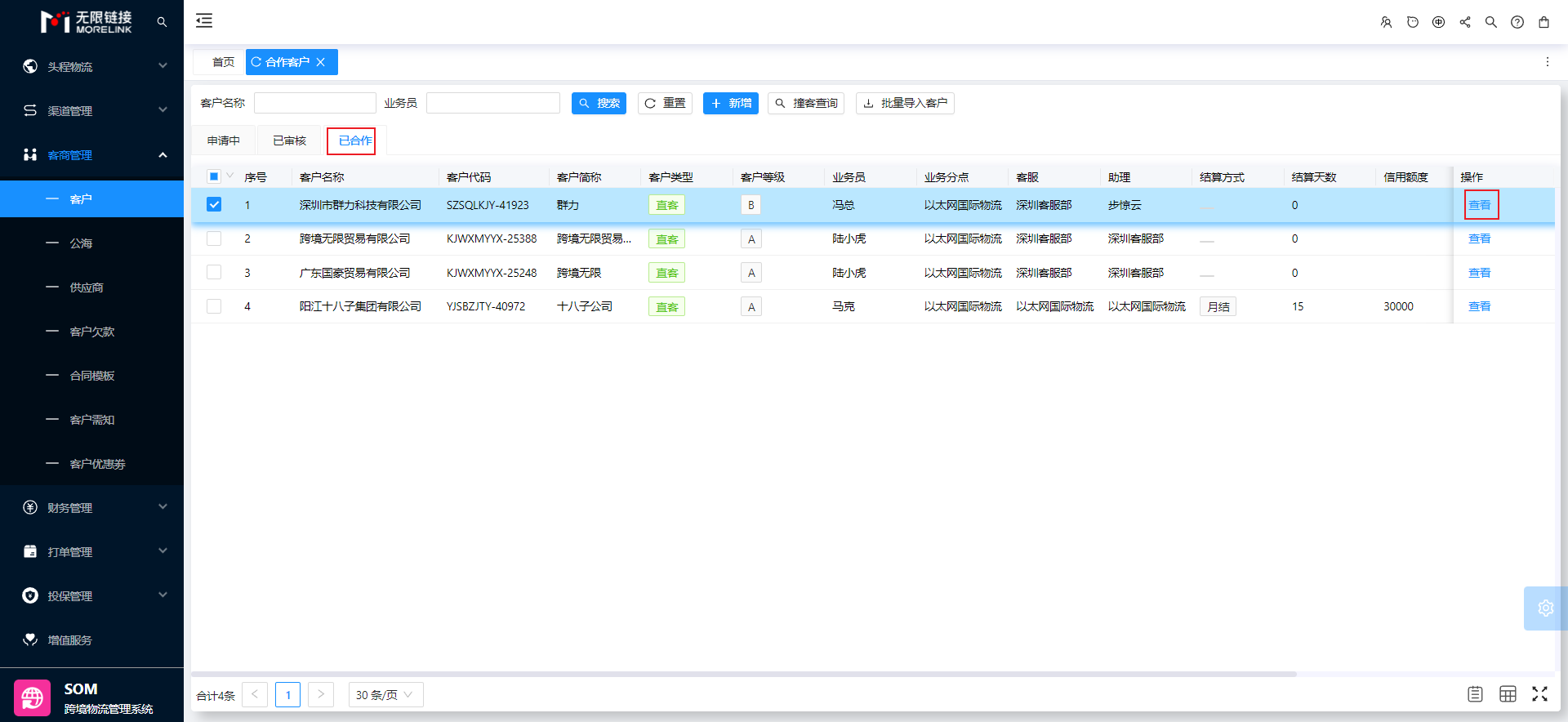The height and width of the screenshot is (722, 1568).
Task: Open the chat bubble face icon
Action: click(x=1412, y=22)
